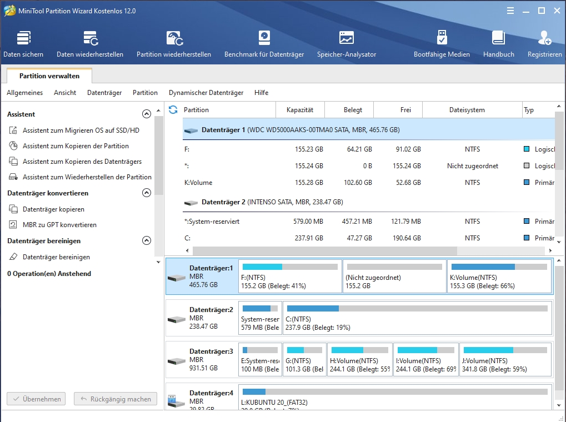
Task: Collapse Datenträger bereinigen section
Action: [147, 240]
